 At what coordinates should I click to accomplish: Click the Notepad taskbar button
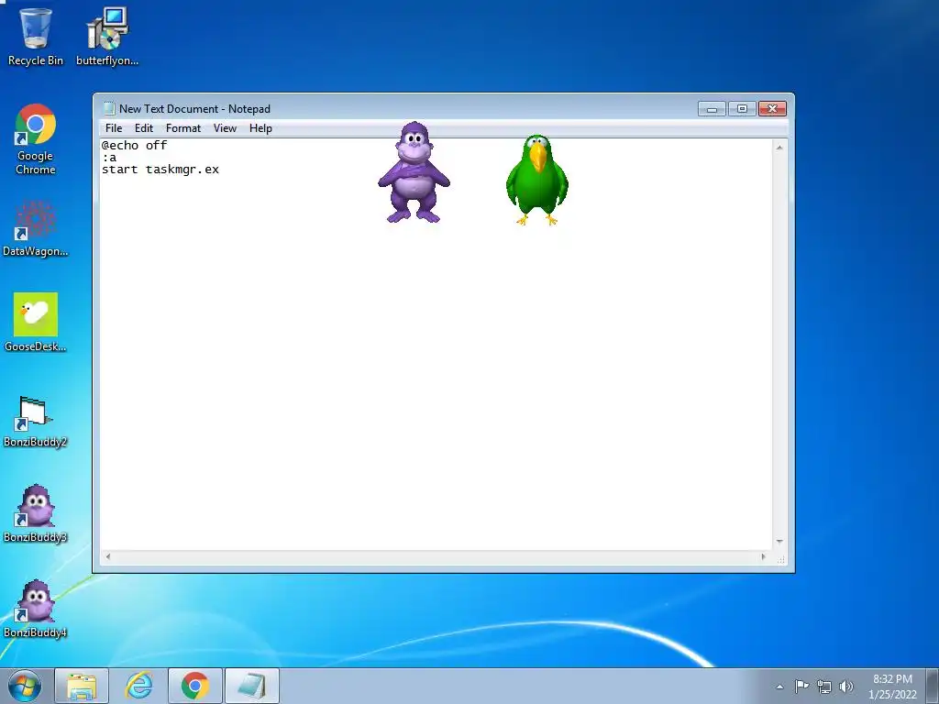pyautogui.click(x=252, y=686)
